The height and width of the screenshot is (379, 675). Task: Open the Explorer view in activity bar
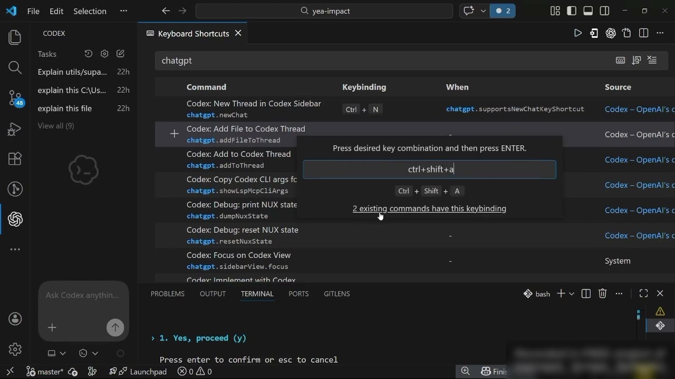pos(15,37)
